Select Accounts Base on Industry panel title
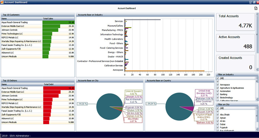Image resolution: width=259 pixels, height=138 pixels. (90, 15)
